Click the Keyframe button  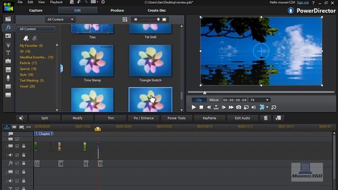point(210,118)
